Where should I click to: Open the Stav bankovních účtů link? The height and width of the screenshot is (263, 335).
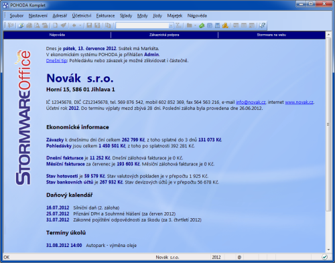click(x=70, y=182)
